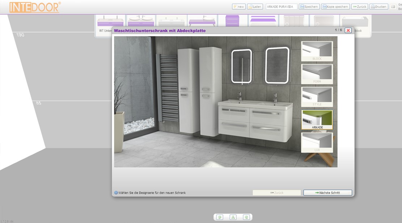Click the ARKADE PURAVIDA project name field
This screenshot has height=223, width=402.
click(281, 7)
